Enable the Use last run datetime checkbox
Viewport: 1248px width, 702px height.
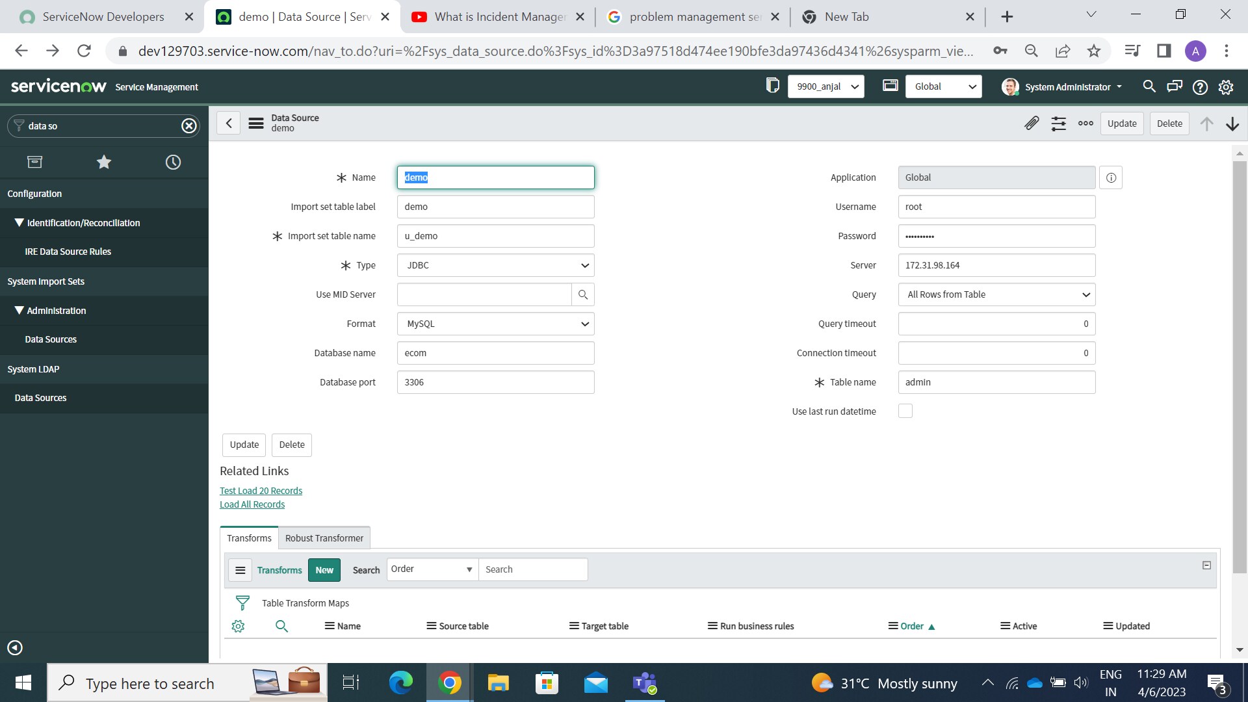(x=905, y=411)
